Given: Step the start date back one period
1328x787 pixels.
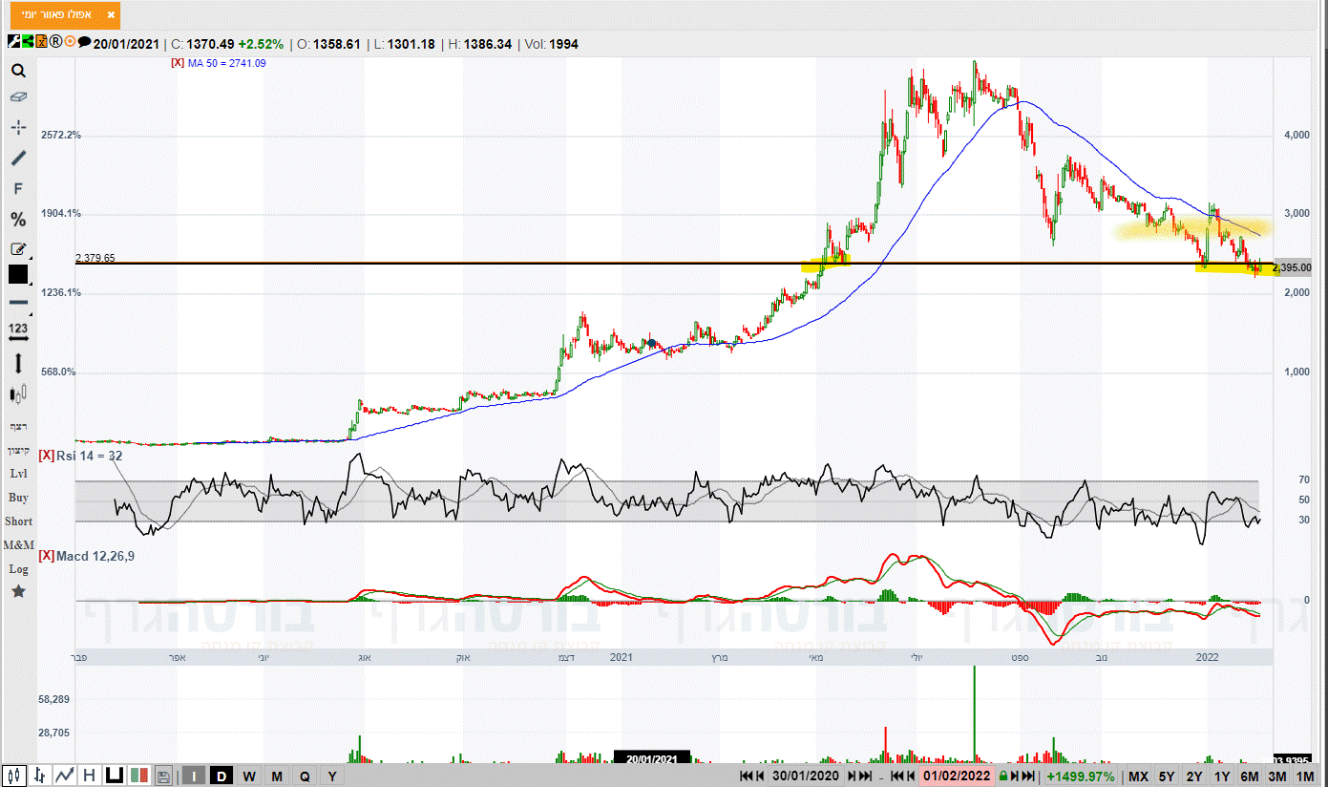Looking at the screenshot, I should coord(761,776).
